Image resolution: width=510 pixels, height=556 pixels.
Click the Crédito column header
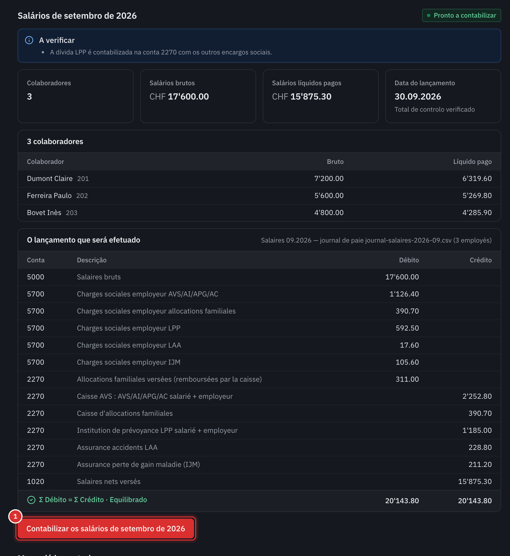[481, 260]
